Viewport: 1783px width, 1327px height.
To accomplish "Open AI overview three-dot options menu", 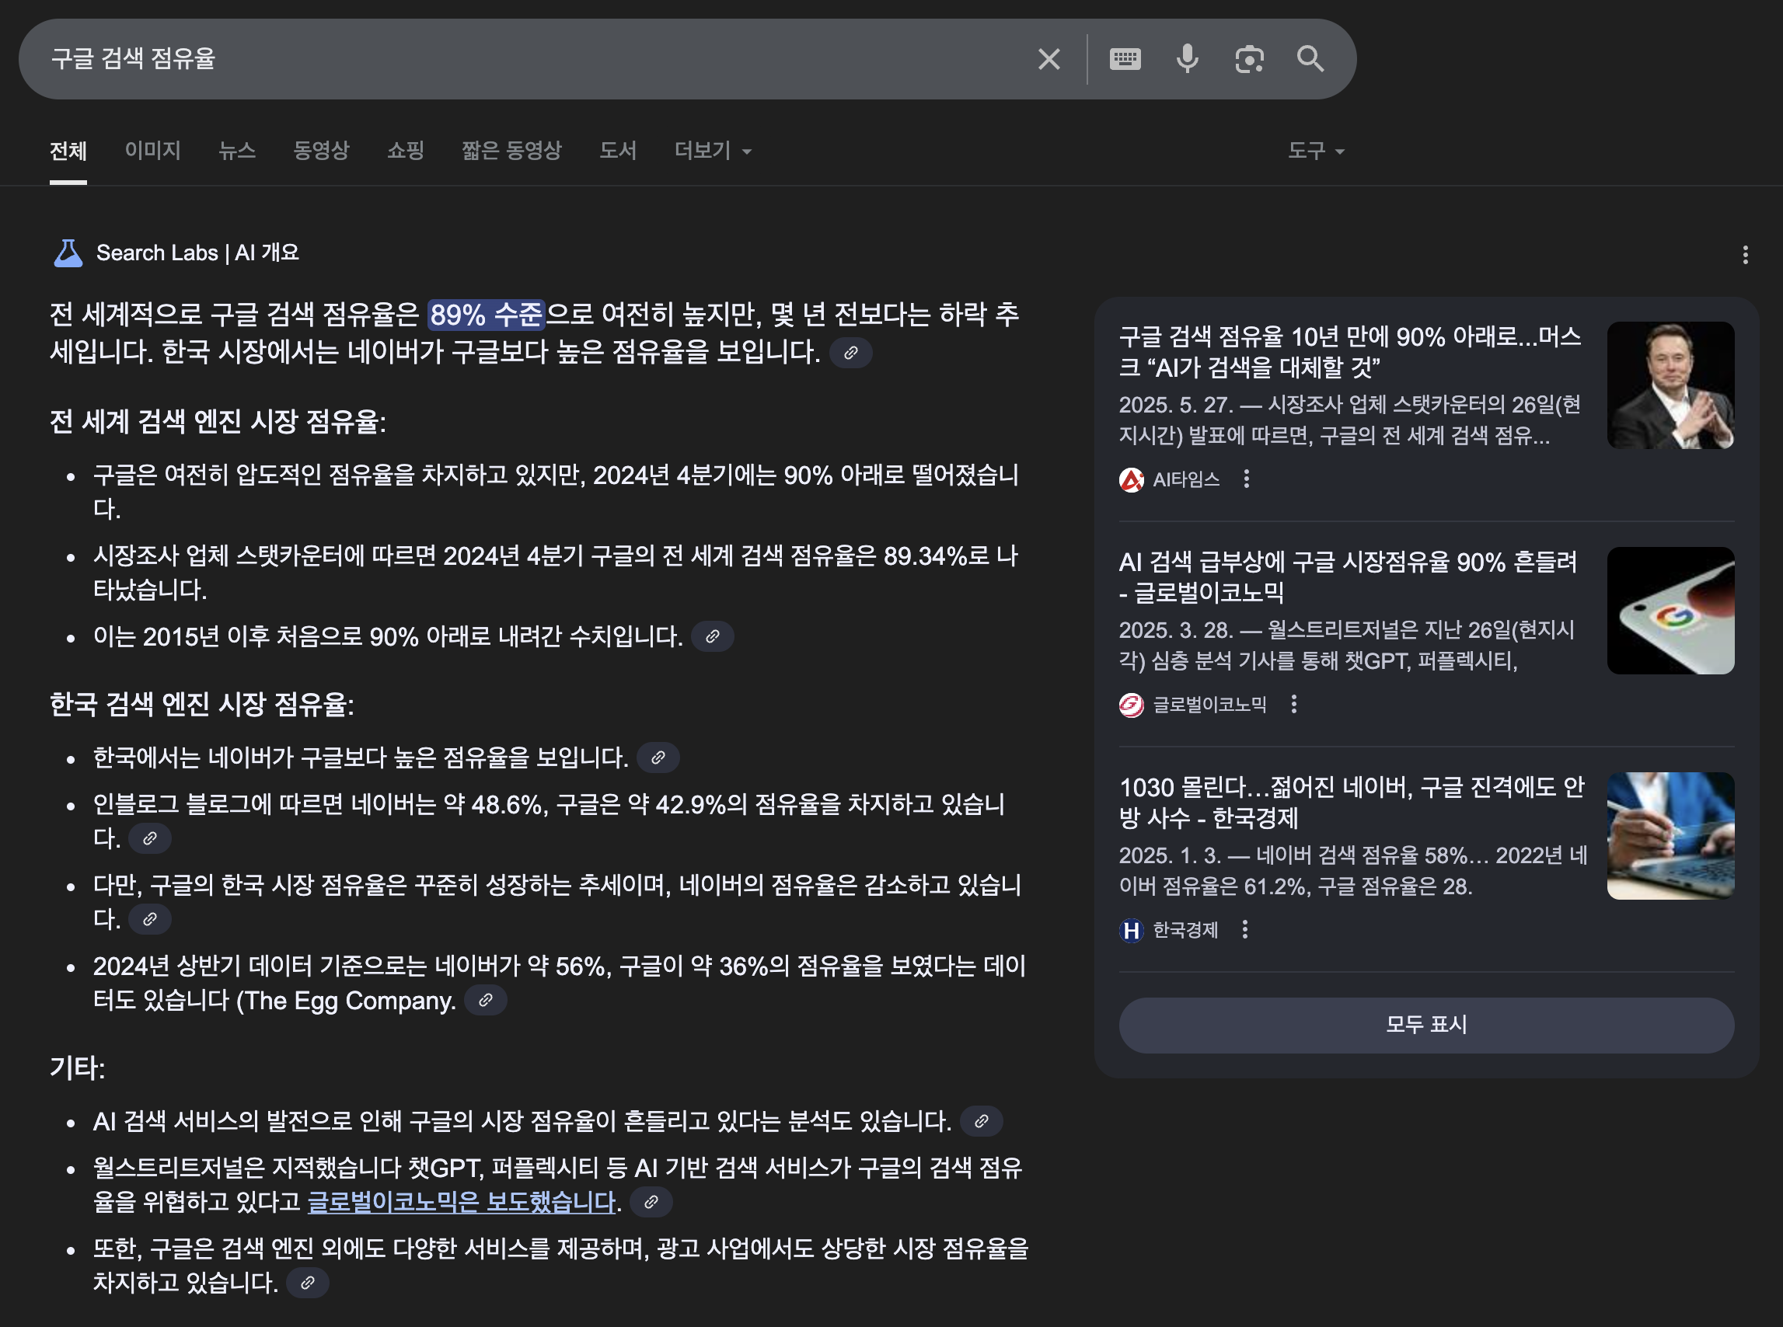I will tap(1744, 255).
